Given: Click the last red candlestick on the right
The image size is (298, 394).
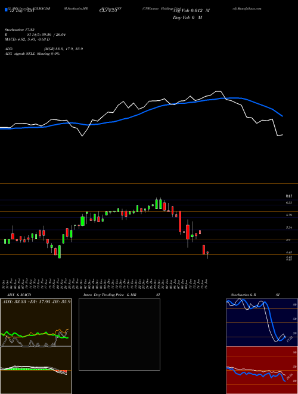Looking at the screenshot, I should pos(207,253).
